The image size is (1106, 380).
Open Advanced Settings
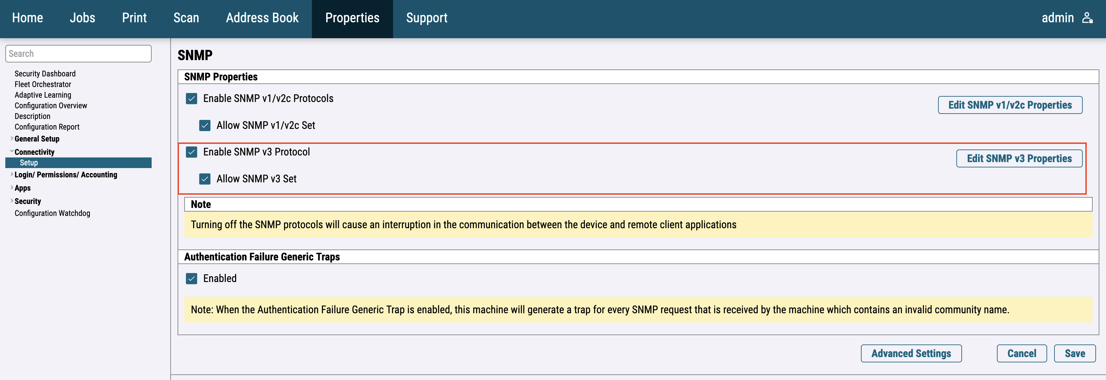point(911,353)
